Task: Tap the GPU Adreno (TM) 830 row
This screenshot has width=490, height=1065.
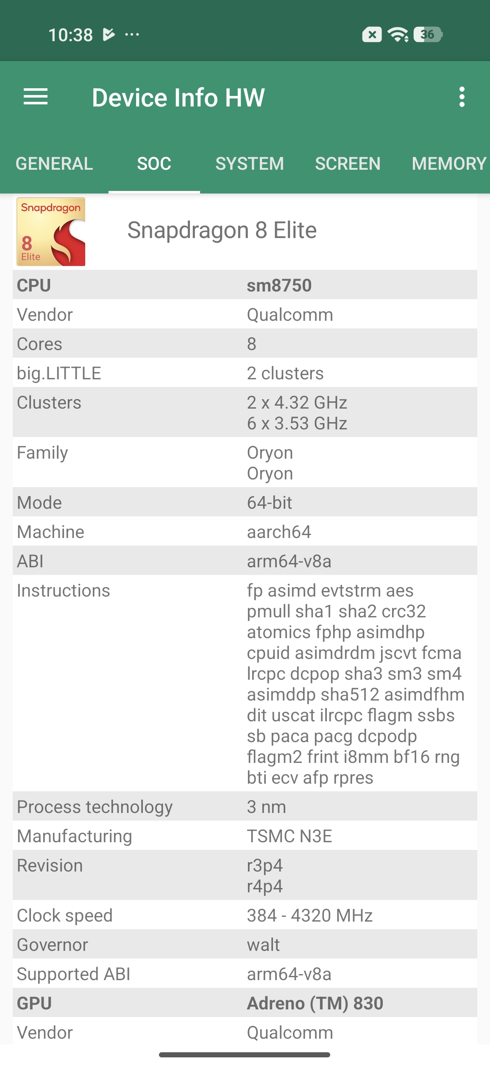Action: tap(245, 1003)
